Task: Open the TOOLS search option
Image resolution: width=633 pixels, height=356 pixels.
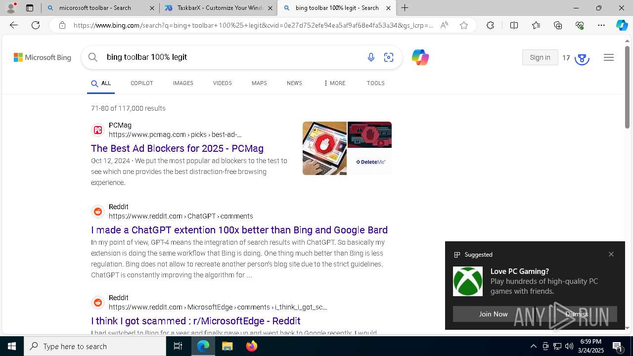Action: pyautogui.click(x=376, y=83)
